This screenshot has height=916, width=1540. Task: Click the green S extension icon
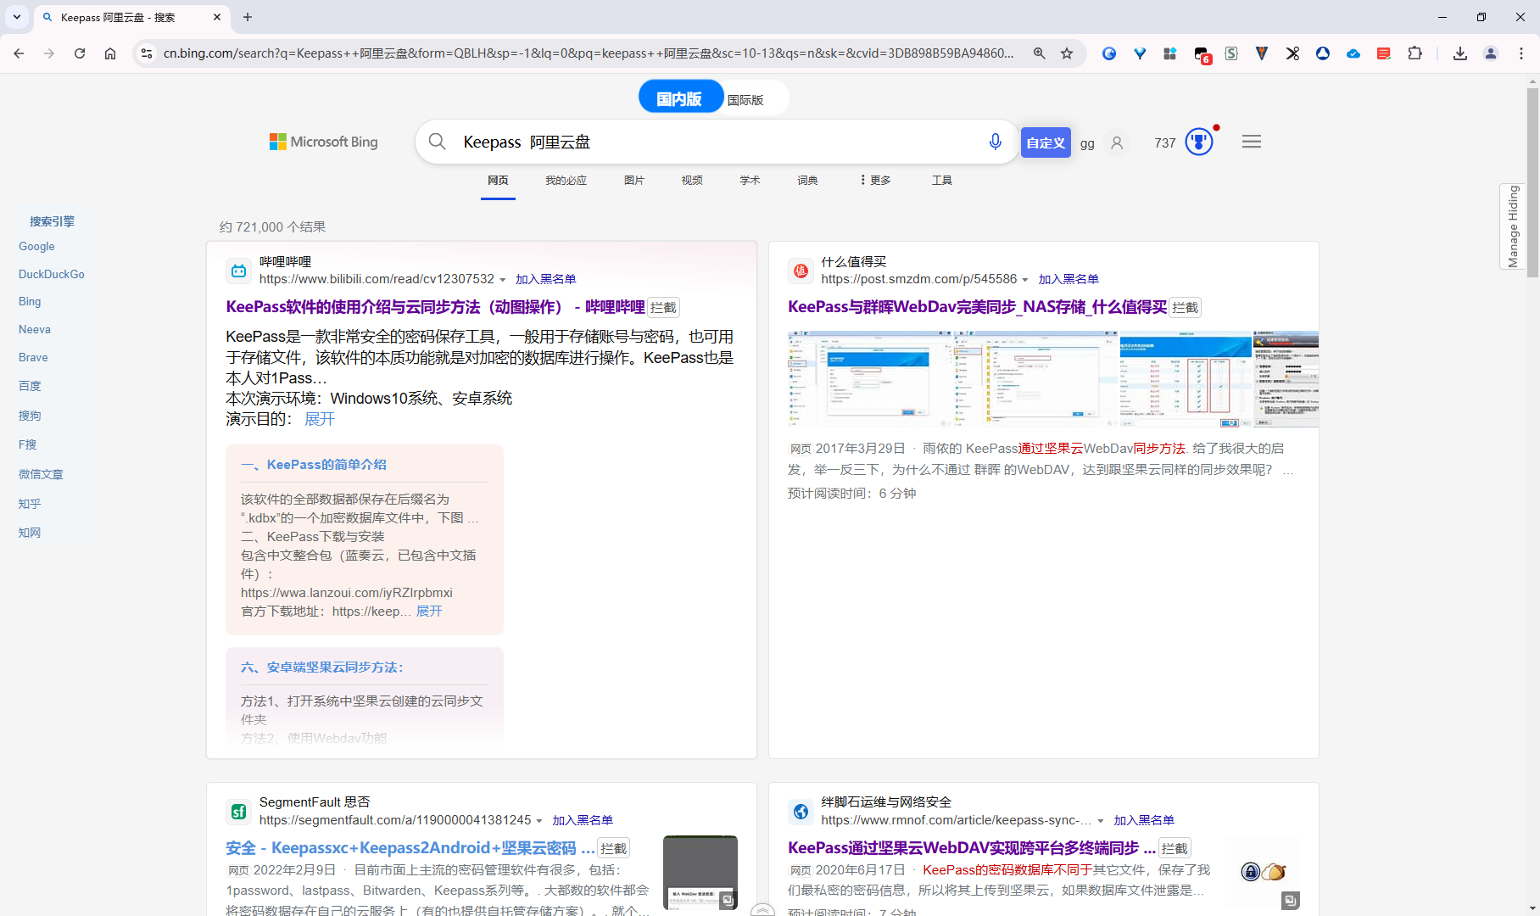(1231, 53)
